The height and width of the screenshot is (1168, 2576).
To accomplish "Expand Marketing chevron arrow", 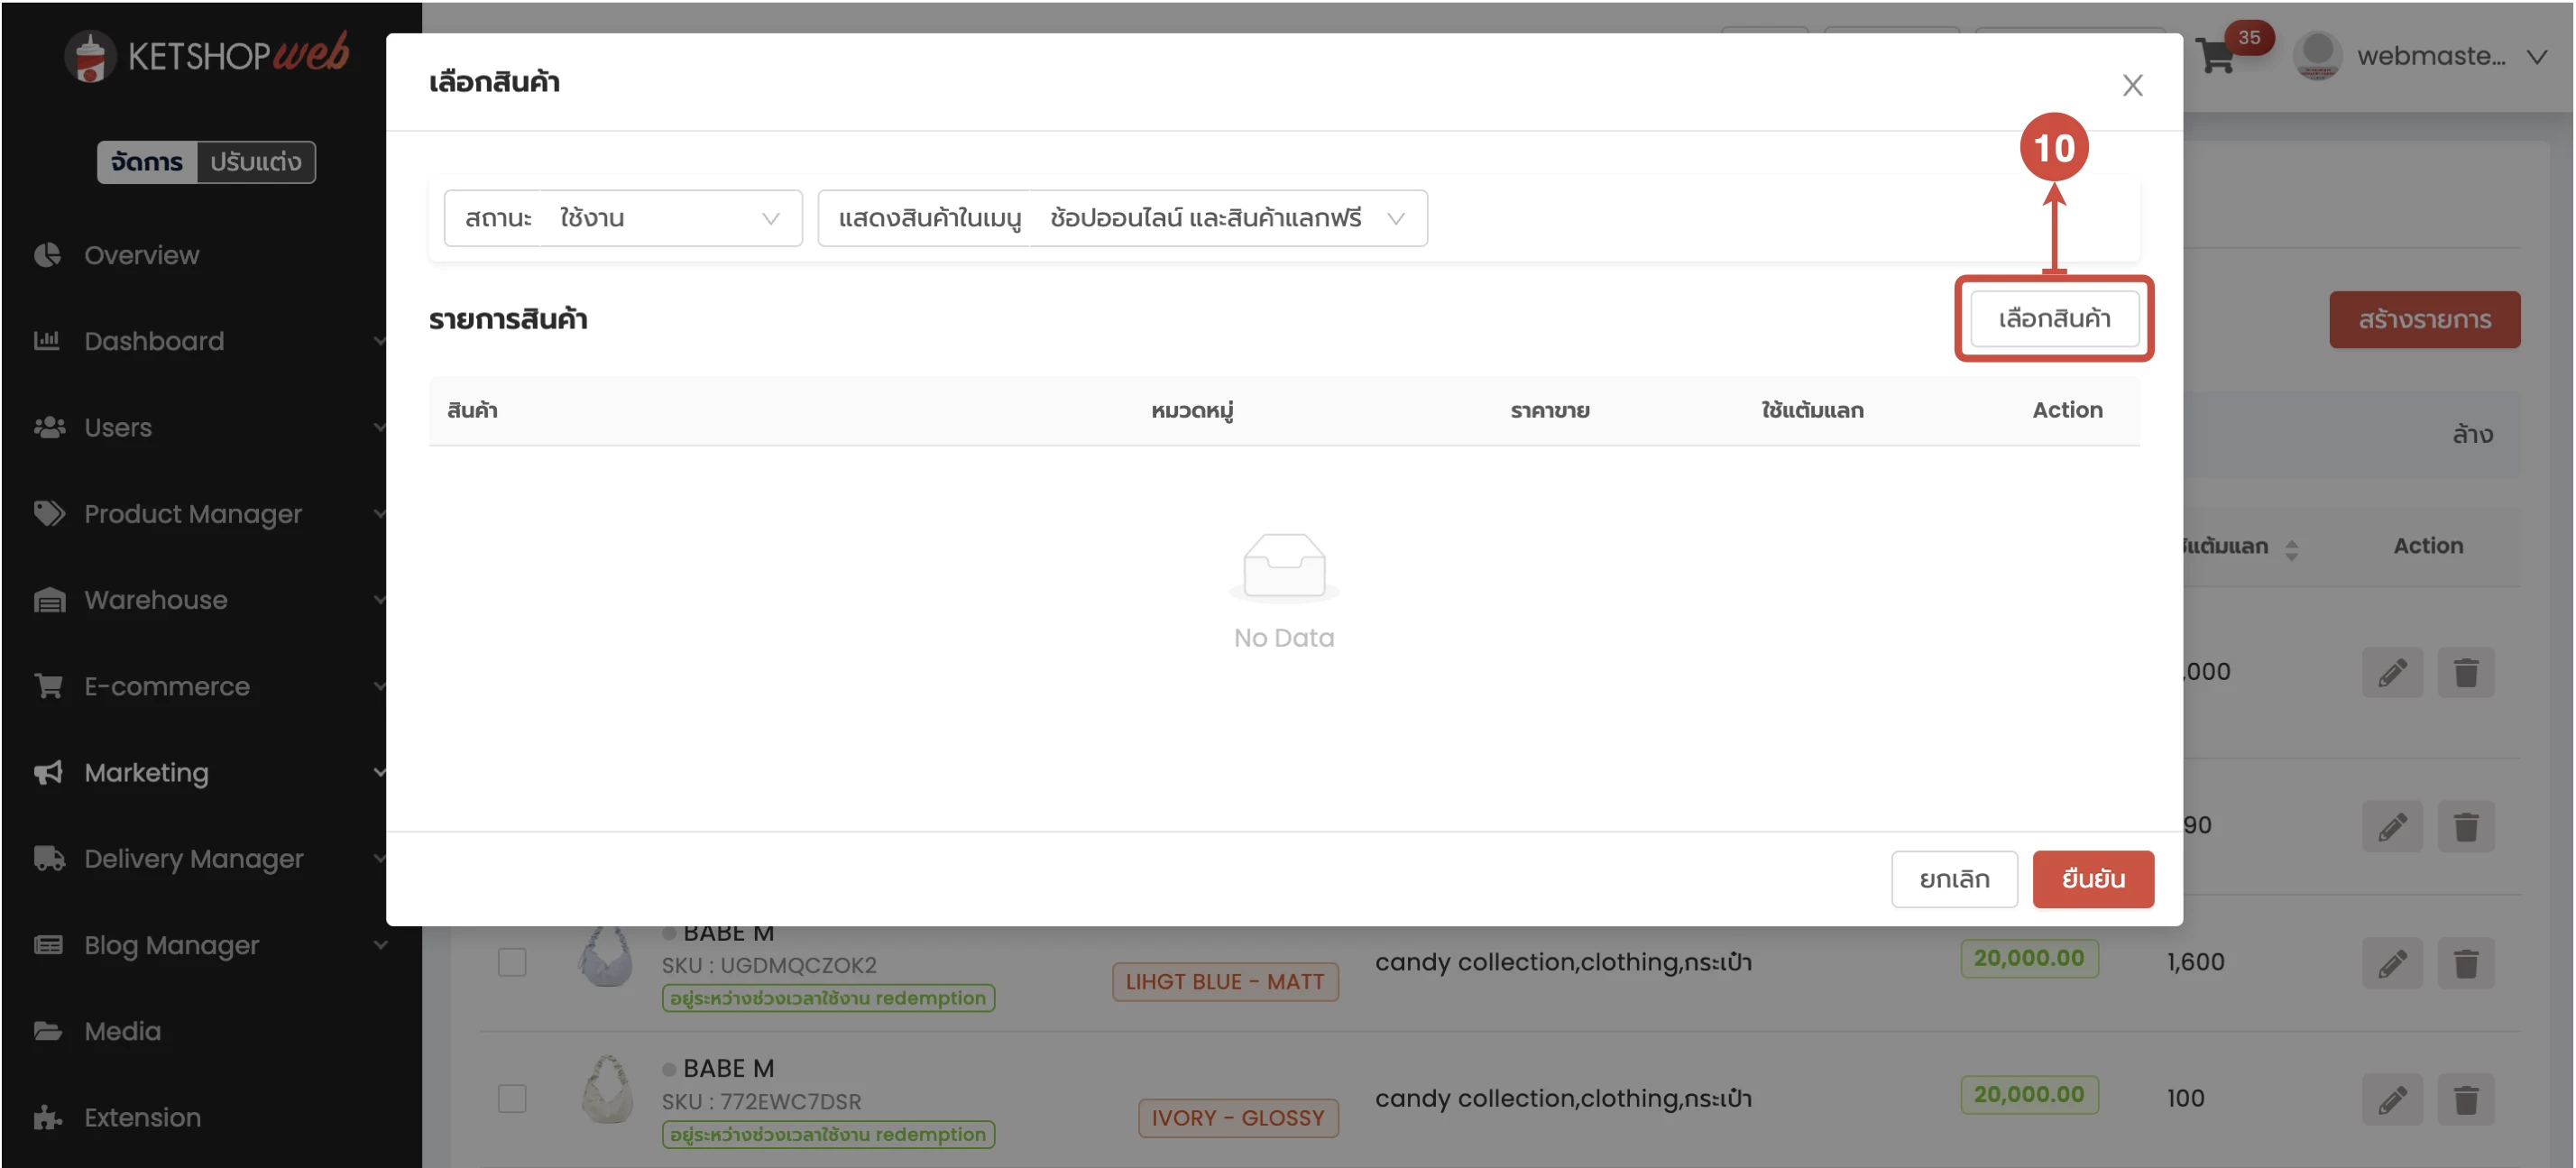I will [x=379, y=772].
